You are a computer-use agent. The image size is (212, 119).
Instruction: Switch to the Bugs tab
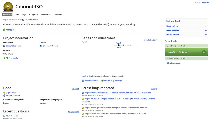point(24,15)
